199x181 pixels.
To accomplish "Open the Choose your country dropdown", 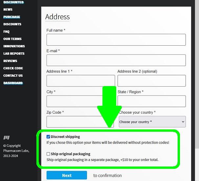I will pyautogui.click(x=152, y=122).
